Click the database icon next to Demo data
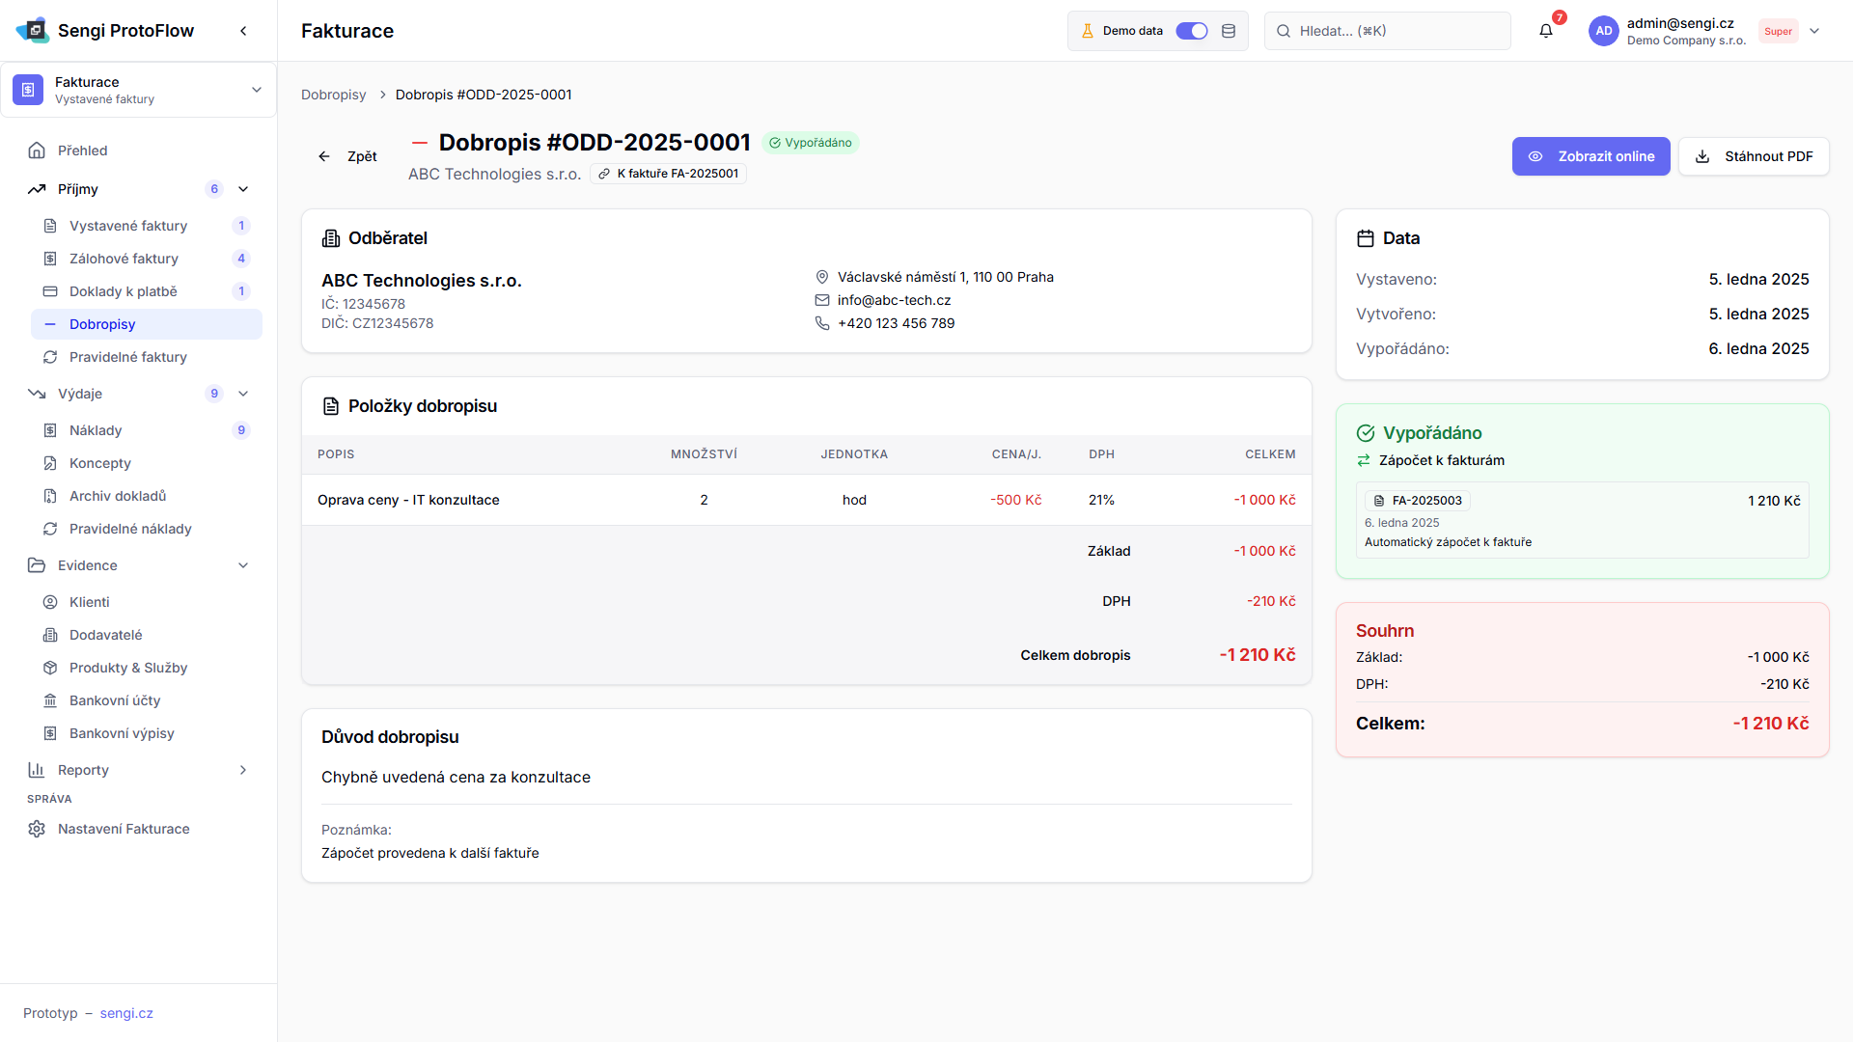Image resolution: width=1853 pixels, height=1042 pixels. [x=1229, y=31]
